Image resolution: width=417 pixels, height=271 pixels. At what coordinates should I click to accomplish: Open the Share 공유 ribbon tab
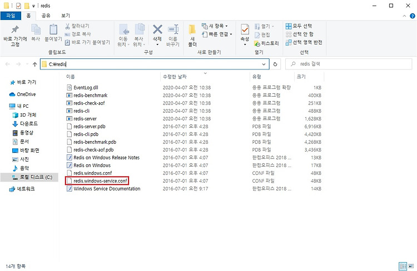click(46, 16)
